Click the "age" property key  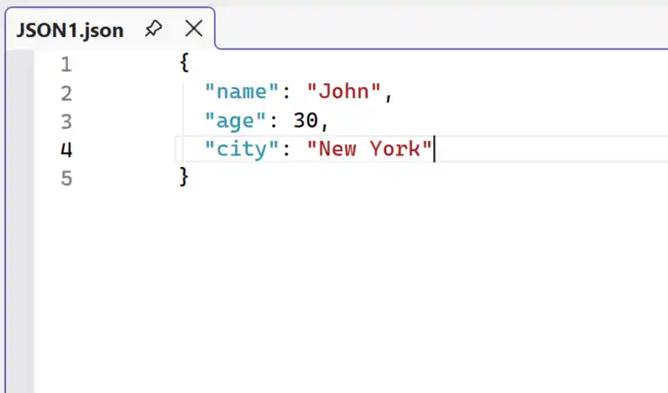236,122
